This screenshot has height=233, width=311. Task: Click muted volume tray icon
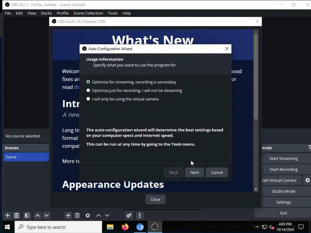272,227
